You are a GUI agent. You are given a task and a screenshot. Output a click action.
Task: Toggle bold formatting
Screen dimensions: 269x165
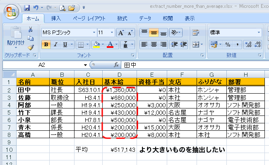(46, 45)
